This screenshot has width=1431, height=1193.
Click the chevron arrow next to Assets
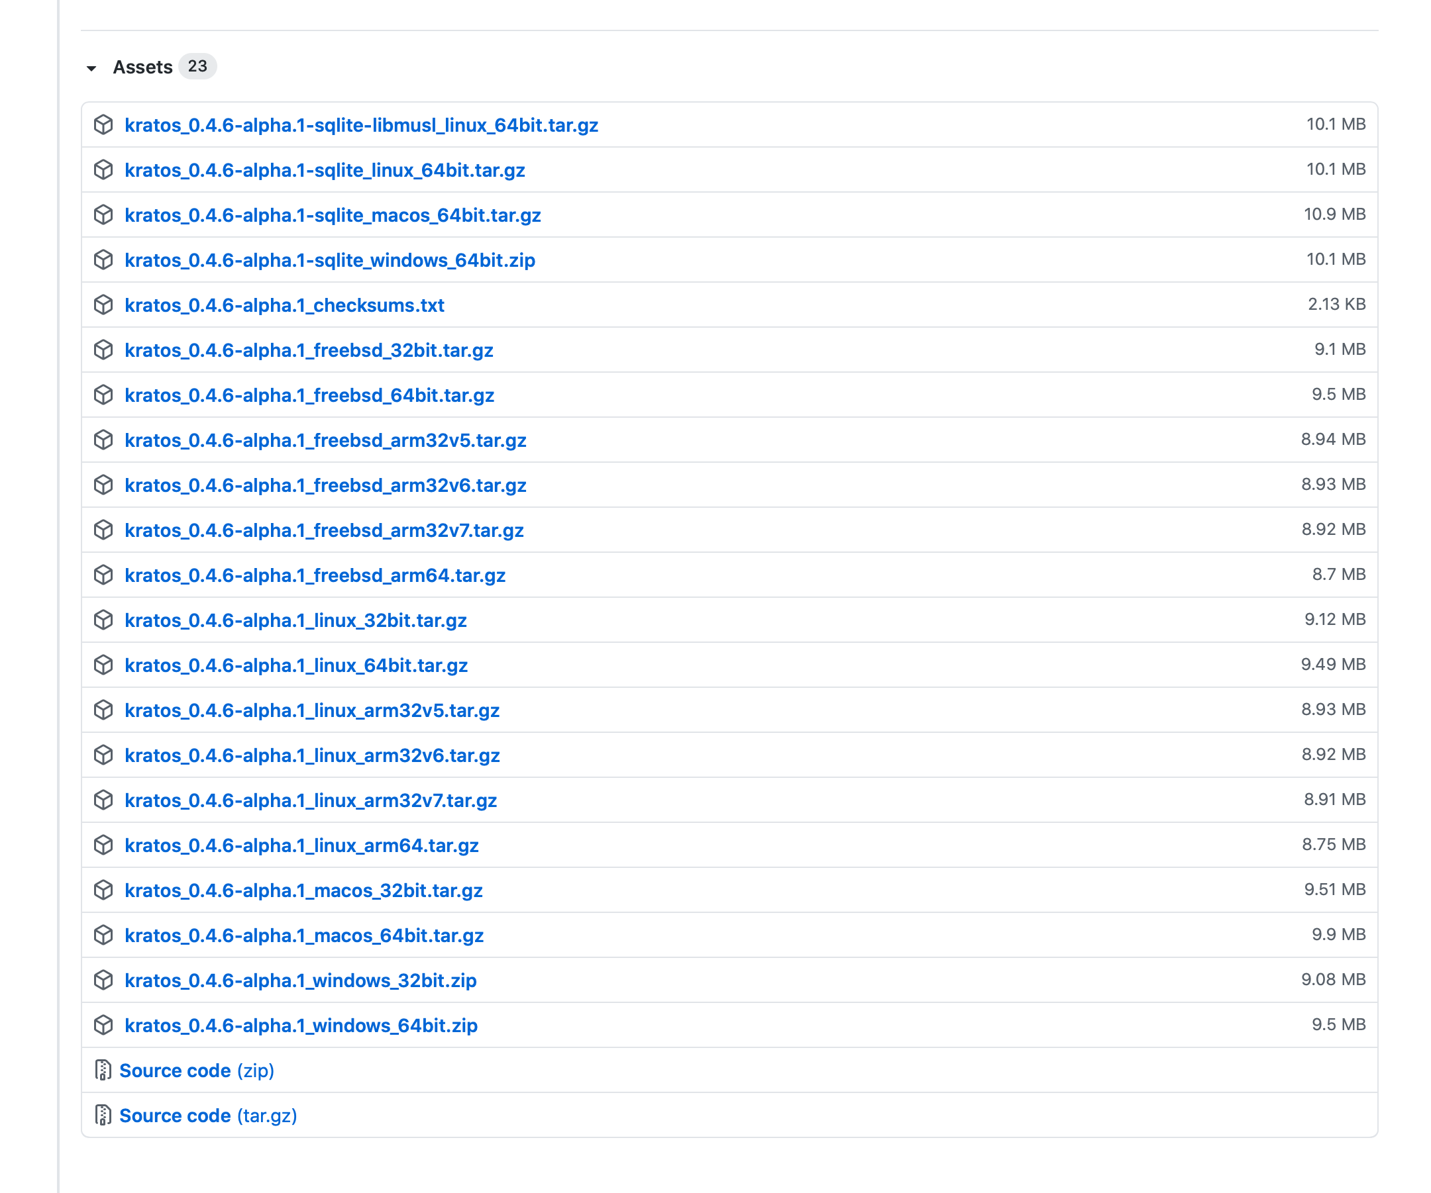[x=93, y=68]
